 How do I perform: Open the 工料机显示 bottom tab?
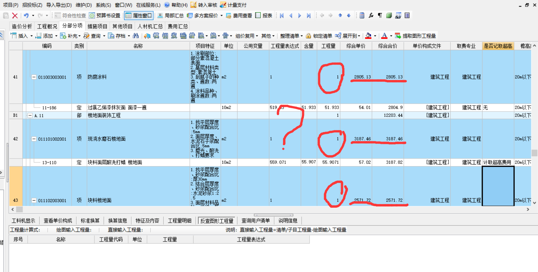[23, 221]
